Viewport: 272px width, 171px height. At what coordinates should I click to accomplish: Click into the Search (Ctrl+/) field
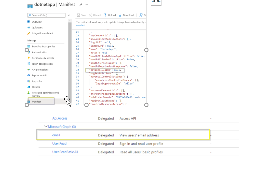(47, 15)
